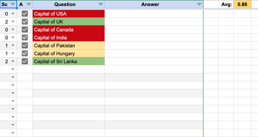Click the yellow 0.86 average cell
This screenshot has height=137, width=258.
click(x=242, y=4)
